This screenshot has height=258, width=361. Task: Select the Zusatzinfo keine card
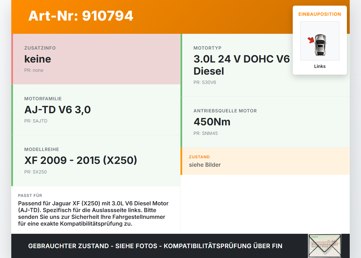(x=96, y=59)
